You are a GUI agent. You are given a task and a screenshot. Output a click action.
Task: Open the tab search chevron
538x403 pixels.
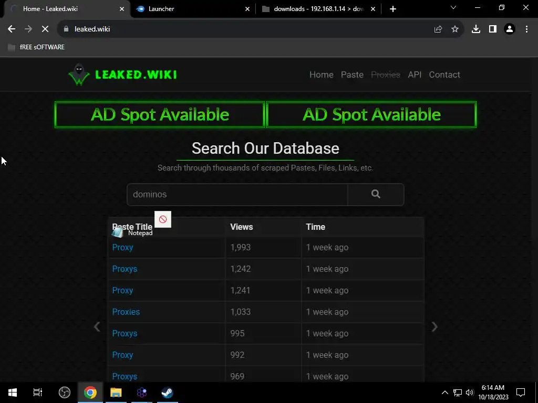[453, 7]
